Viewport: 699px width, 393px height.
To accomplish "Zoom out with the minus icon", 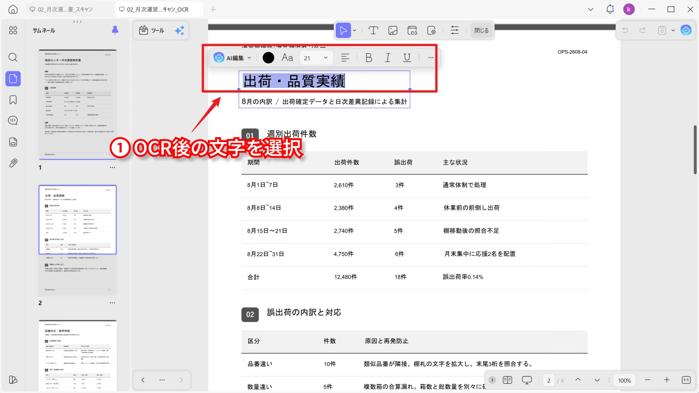I will tap(648, 380).
